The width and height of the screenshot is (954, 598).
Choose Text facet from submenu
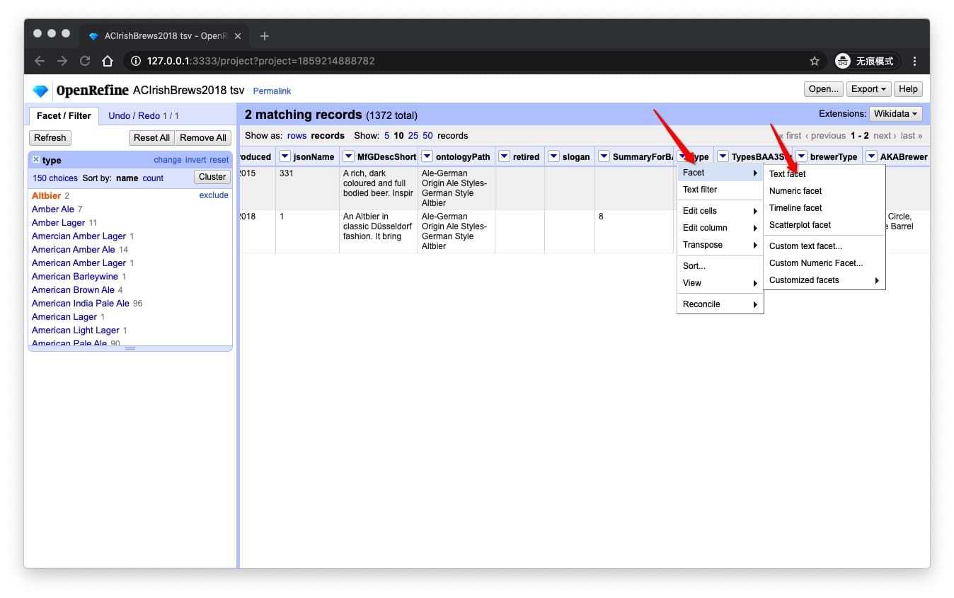pyautogui.click(x=824, y=174)
